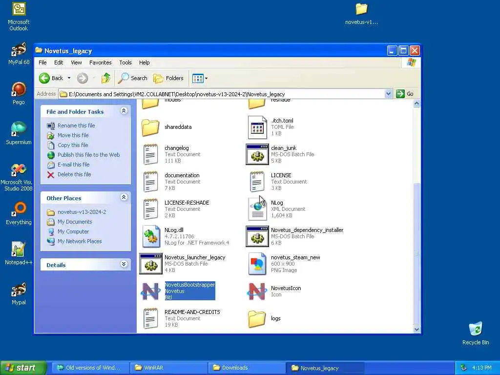The height and width of the screenshot is (375, 500).
Task: Collapse File and Folder Tasks panel
Action: [x=124, y=111]
